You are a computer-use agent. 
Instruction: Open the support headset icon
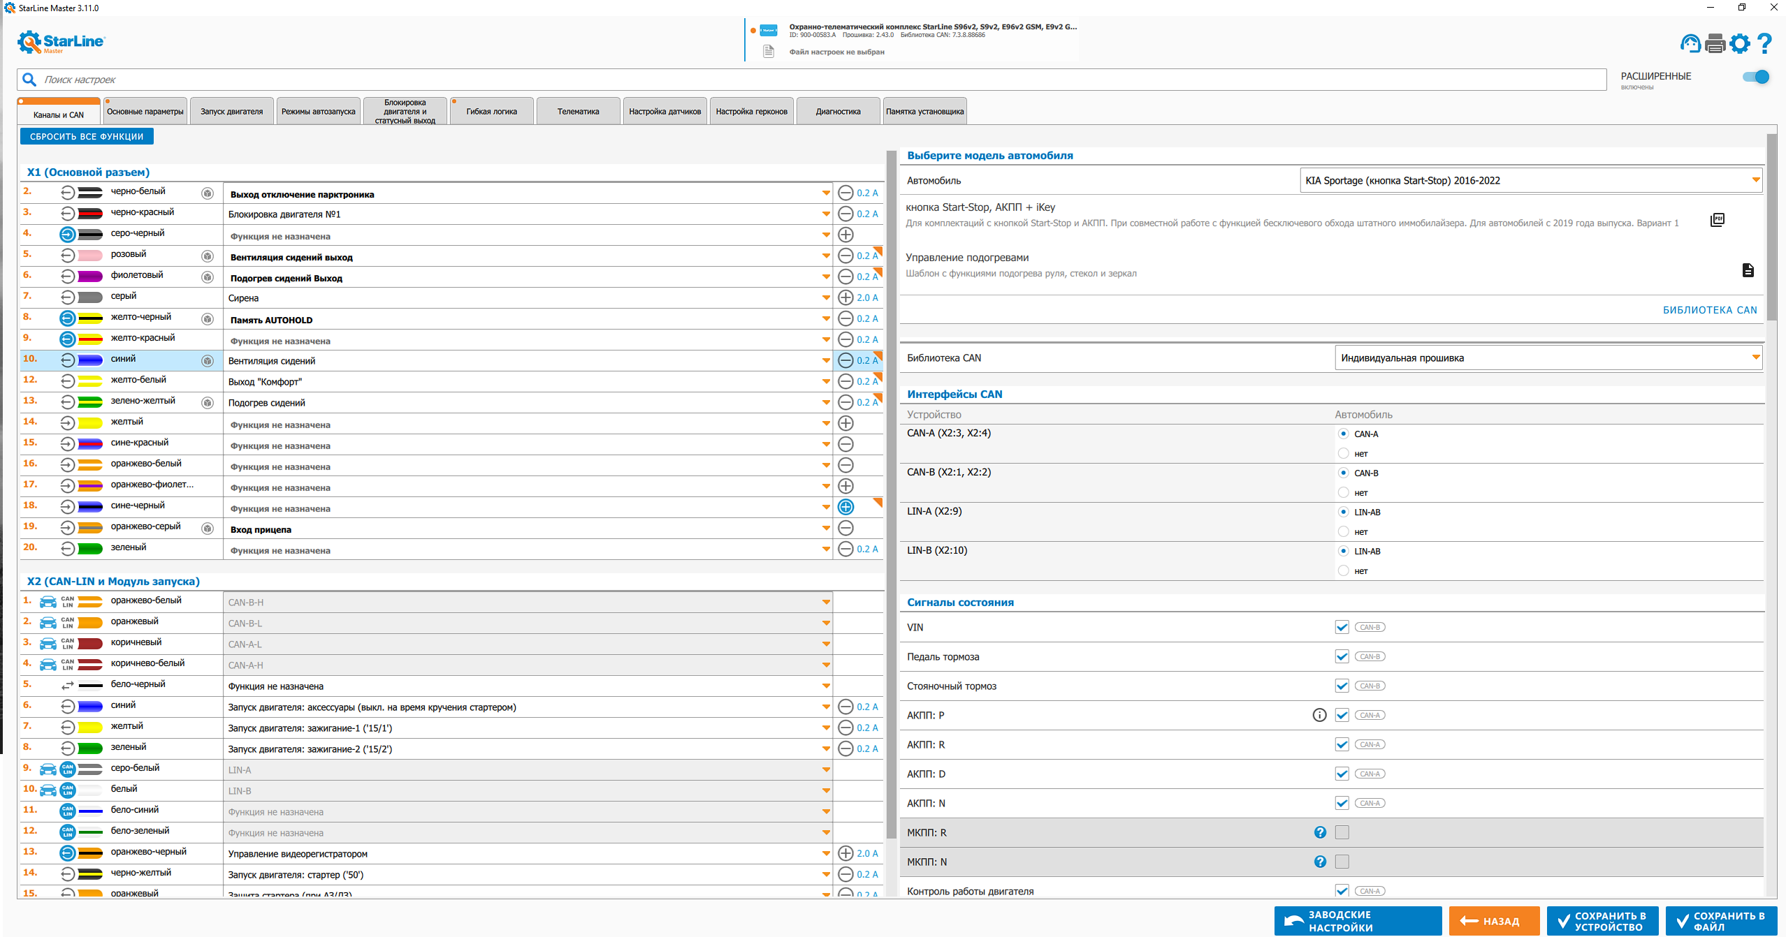pyautogui.click(x=1690, y=44)
